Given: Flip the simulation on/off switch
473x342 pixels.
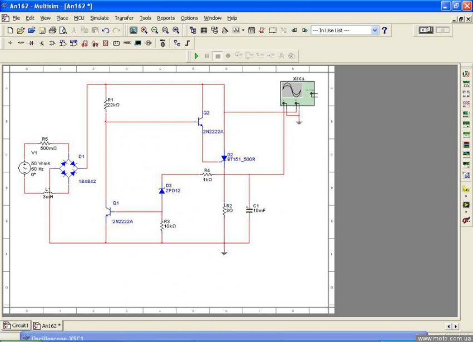Looking at the screenshot, I should pyautogui.click(x=426, y=30).
